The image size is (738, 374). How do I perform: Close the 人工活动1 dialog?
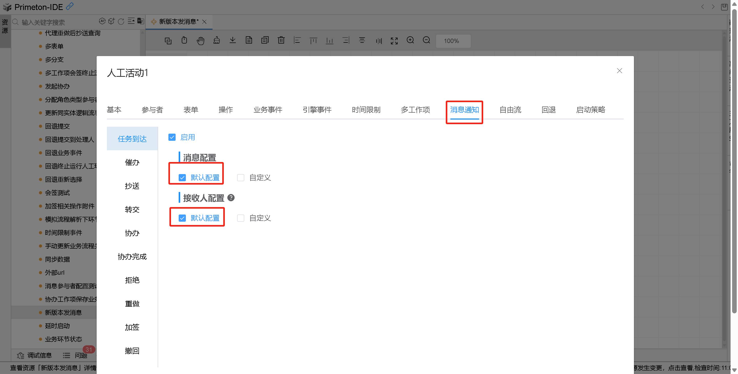tap(619, 71)
